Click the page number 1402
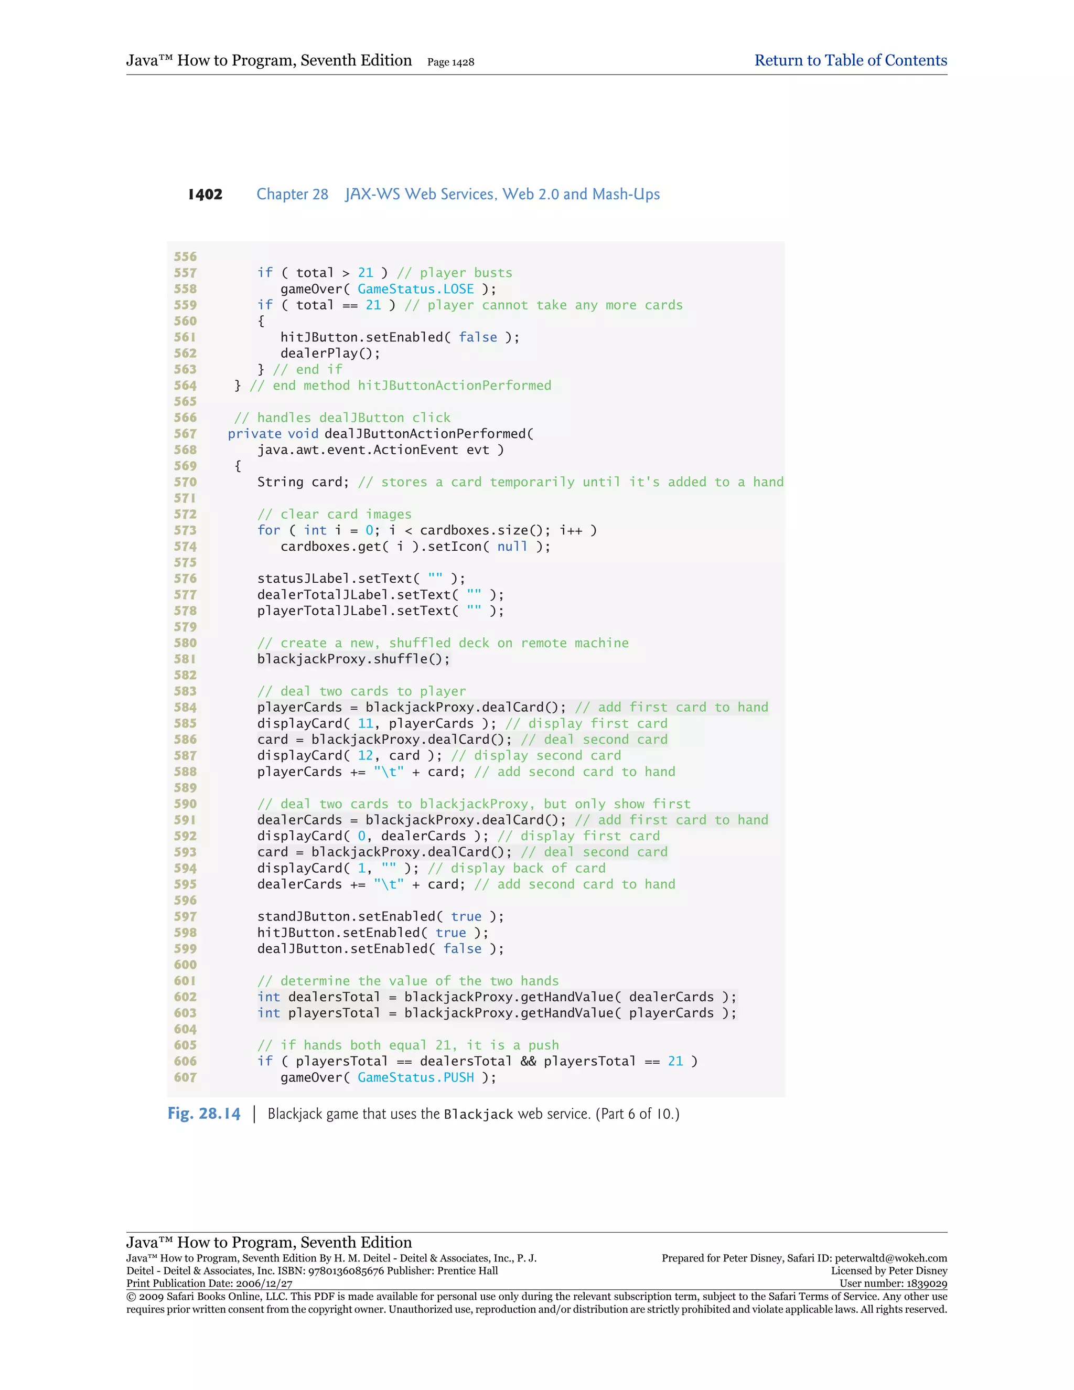1074x1390 pixels. [x=205, y=194]
